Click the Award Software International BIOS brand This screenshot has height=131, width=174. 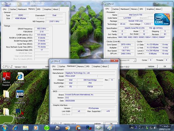(x=90, y=94)
